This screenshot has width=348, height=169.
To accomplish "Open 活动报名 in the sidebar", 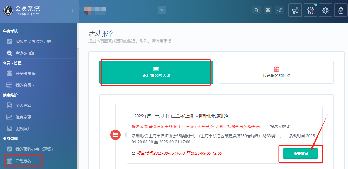I will tap(23, 160).
